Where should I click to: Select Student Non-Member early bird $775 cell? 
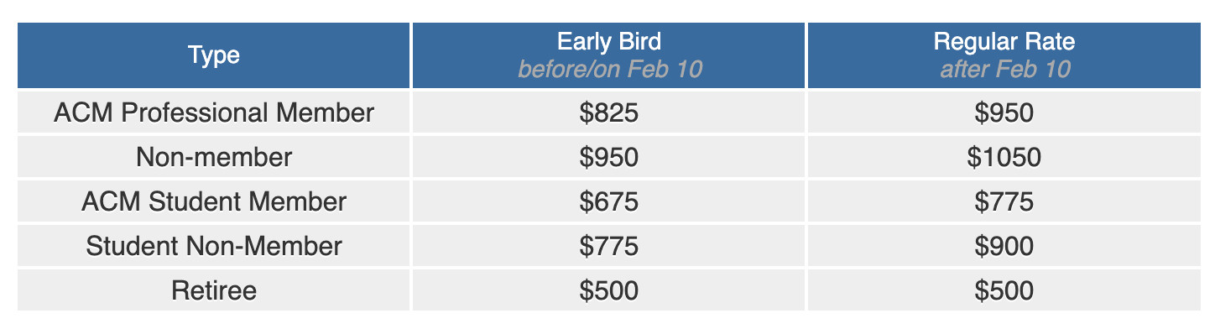(609, 246)
